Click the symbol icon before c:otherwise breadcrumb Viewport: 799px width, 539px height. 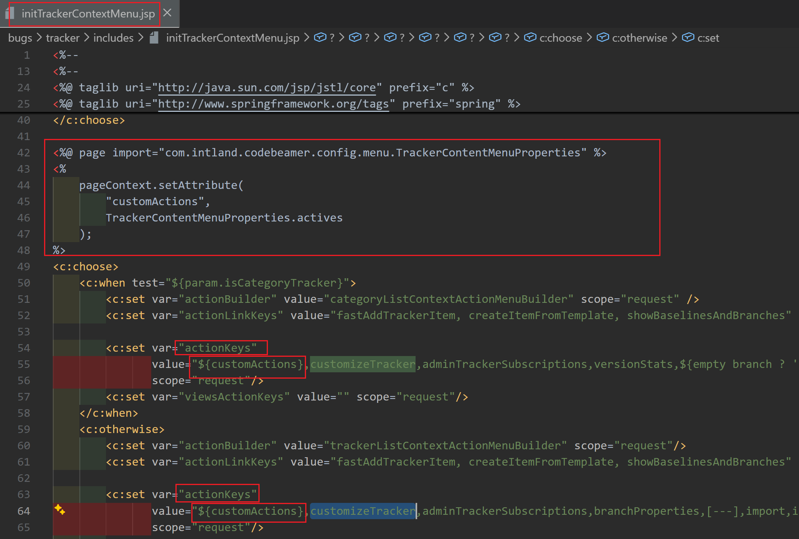coord(603,38)
